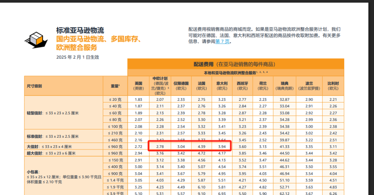374x195 pixels.
Task: Click the ≤ 1.9 千克 weight cell
Action: click(x=115, y=187)
